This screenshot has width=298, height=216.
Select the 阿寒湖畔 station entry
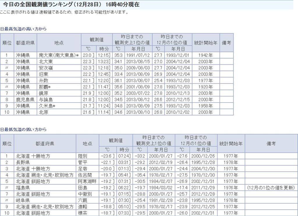87,181
